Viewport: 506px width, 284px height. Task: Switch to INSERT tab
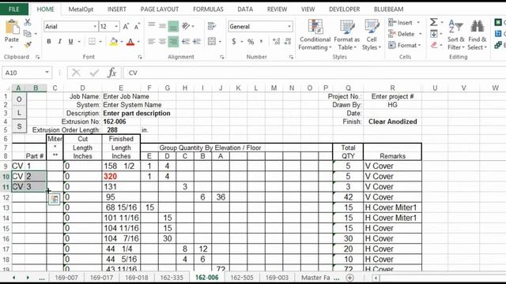tap(117, 9)
